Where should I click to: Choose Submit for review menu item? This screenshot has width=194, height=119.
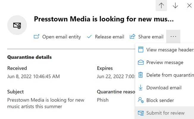pyautogui.click(x=165, y=113)
